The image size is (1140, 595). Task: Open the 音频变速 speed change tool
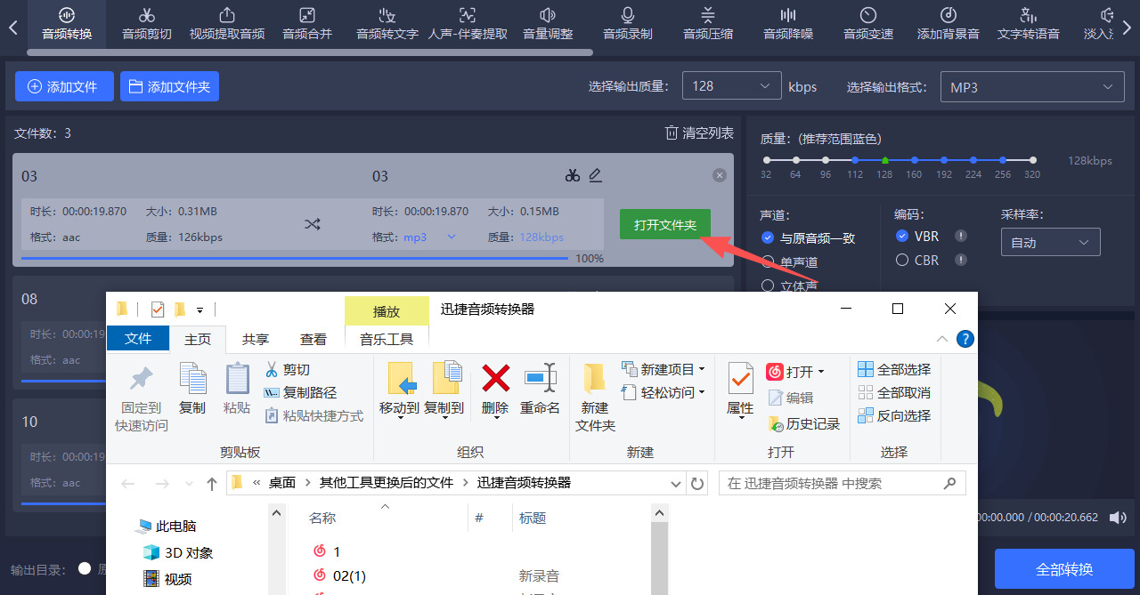tap(868, 24)
